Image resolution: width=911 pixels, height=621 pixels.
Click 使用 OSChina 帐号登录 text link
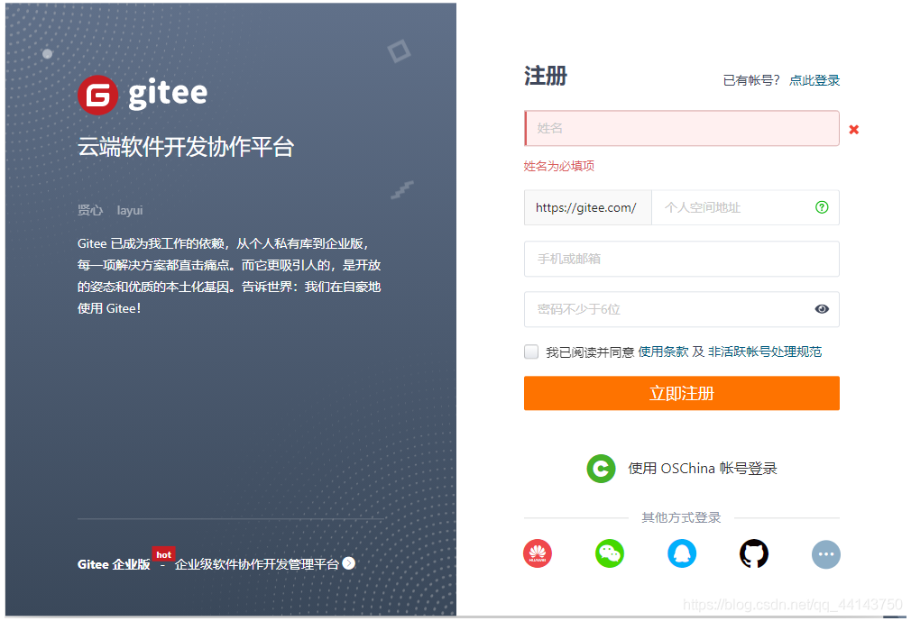703,469
